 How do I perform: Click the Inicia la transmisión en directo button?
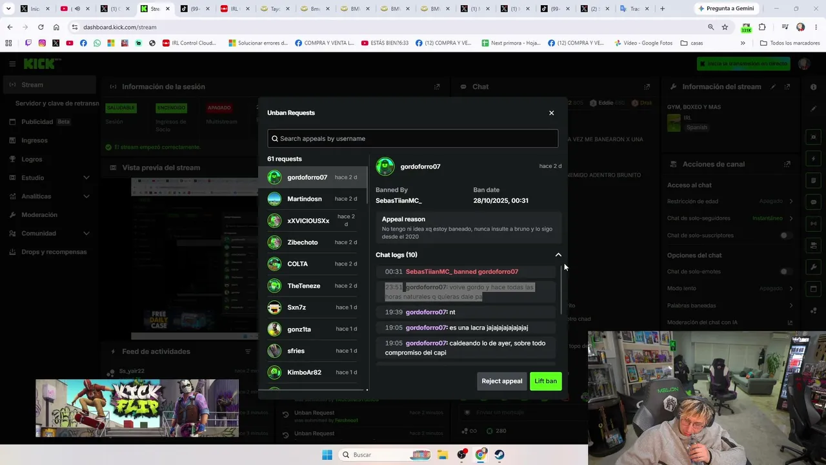point(743,64)
